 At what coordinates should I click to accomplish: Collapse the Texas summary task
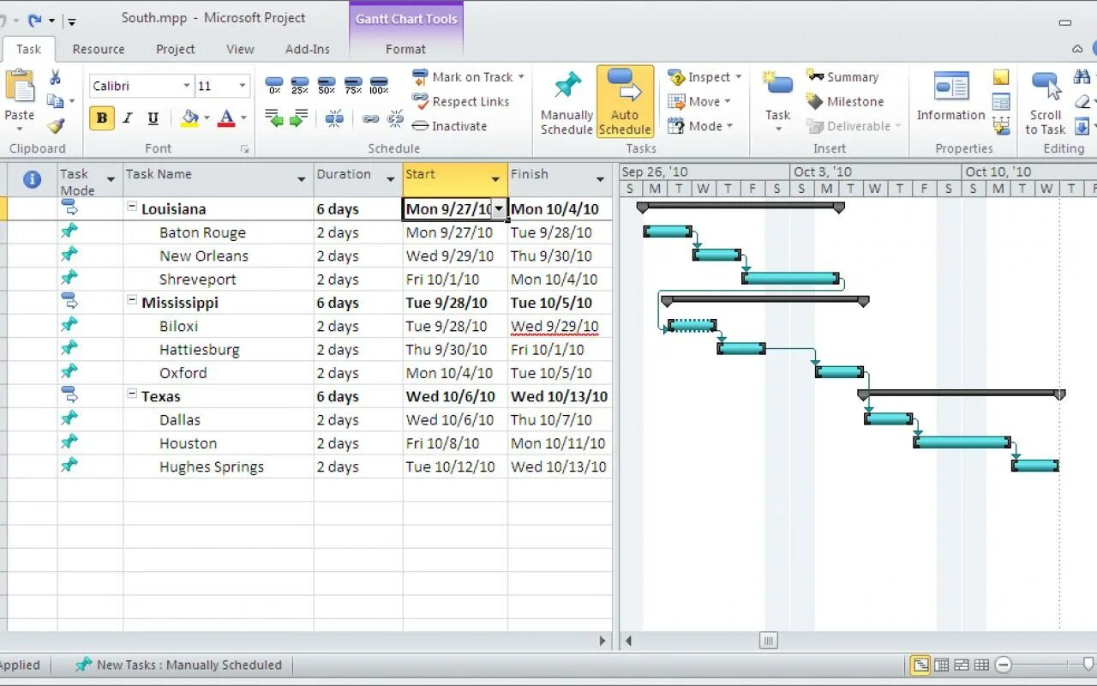coord(133,394)
